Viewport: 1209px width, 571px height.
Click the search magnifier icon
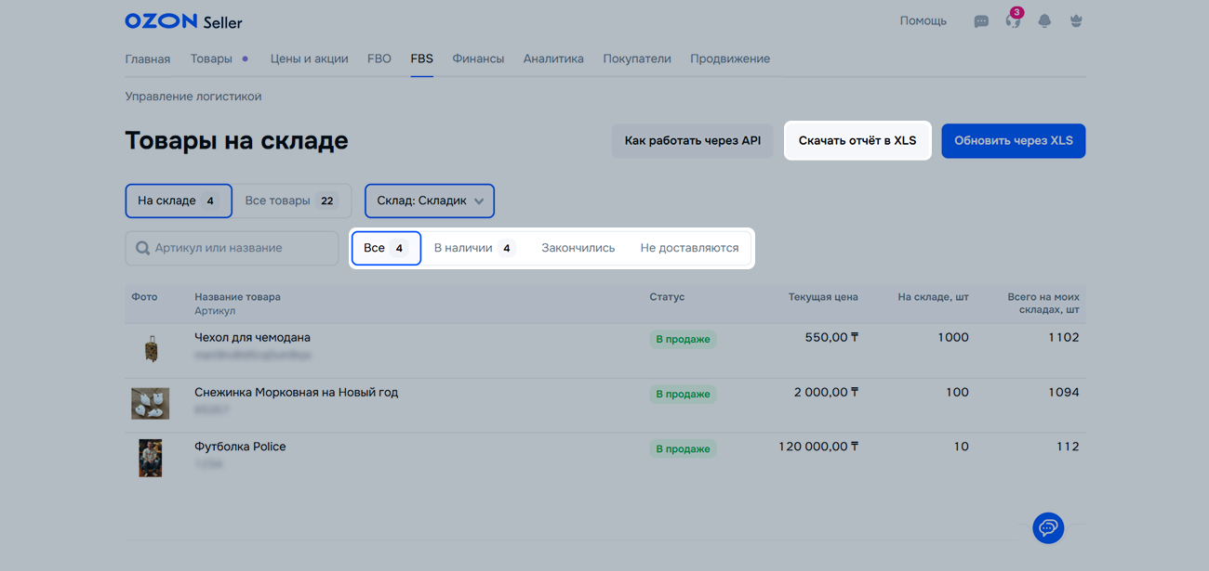(x=142, y=248)
